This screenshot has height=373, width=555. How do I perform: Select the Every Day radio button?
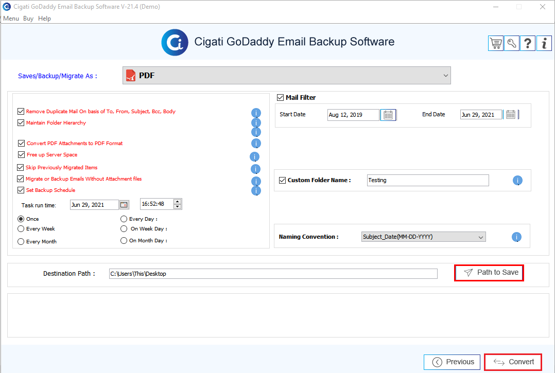click(x=124, y=219)
